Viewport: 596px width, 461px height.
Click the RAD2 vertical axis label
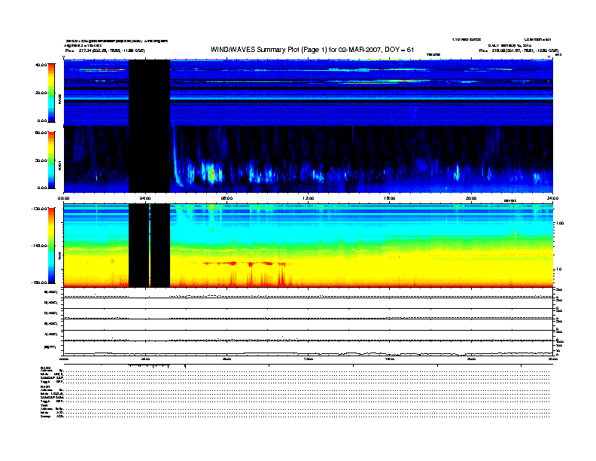coord(59,99)
